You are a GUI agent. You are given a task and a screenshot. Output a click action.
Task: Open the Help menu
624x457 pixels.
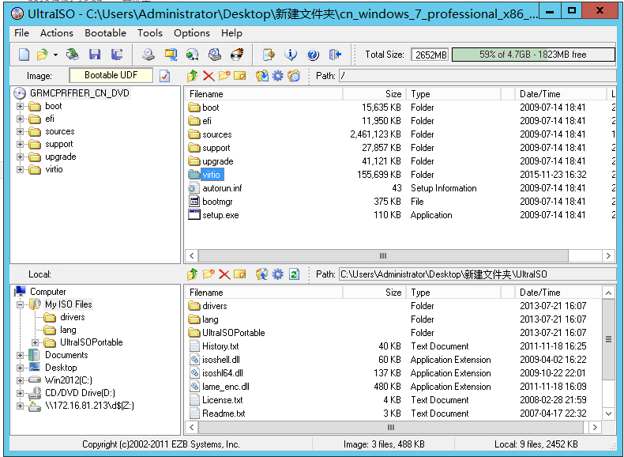point(231,33)
